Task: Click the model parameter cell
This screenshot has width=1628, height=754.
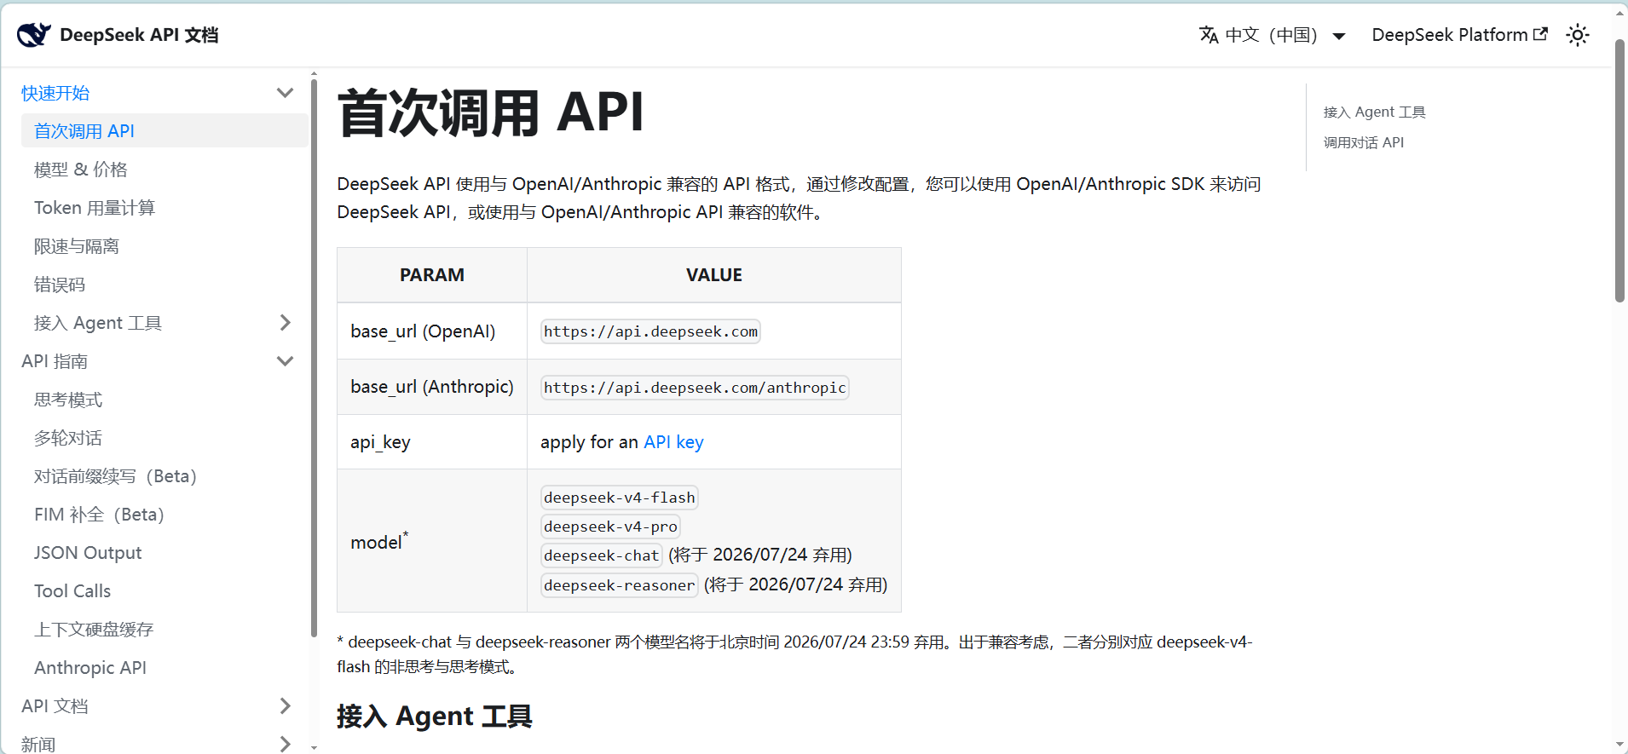Action: 432,541
